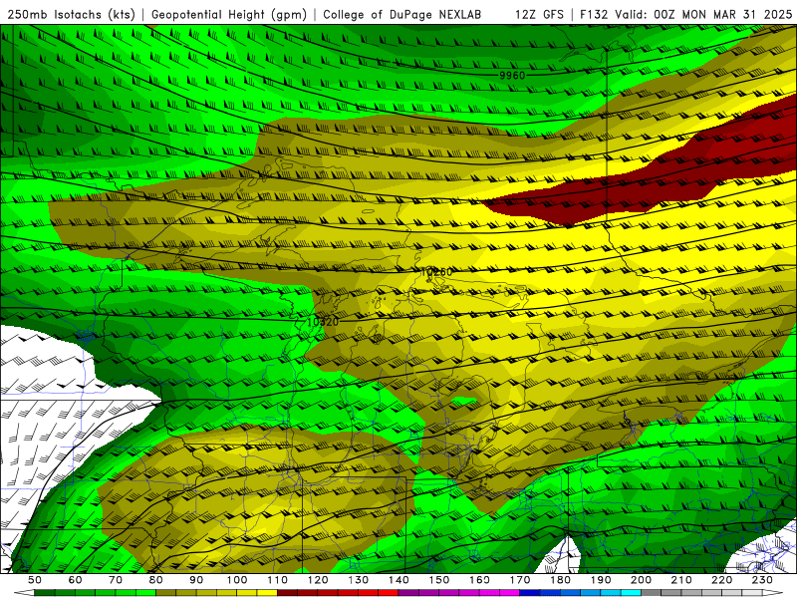Click the 10320 height contour label

323,322
